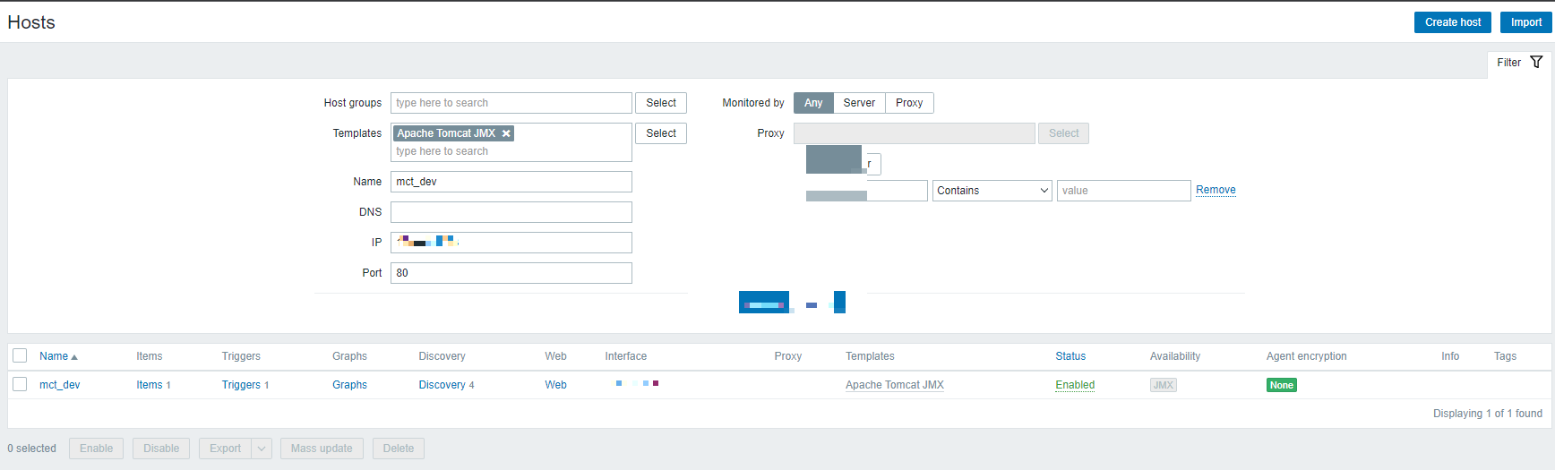1555x470 pixels.
Task: Set Monitored by to Proxy
Action: tap(909, 103)
